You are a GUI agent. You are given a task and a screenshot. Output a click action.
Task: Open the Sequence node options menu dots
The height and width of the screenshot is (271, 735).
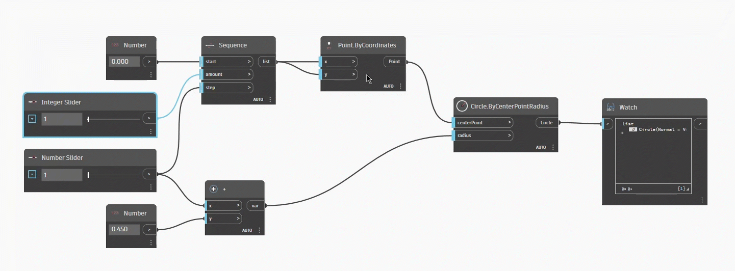click(x=270, y=99)
